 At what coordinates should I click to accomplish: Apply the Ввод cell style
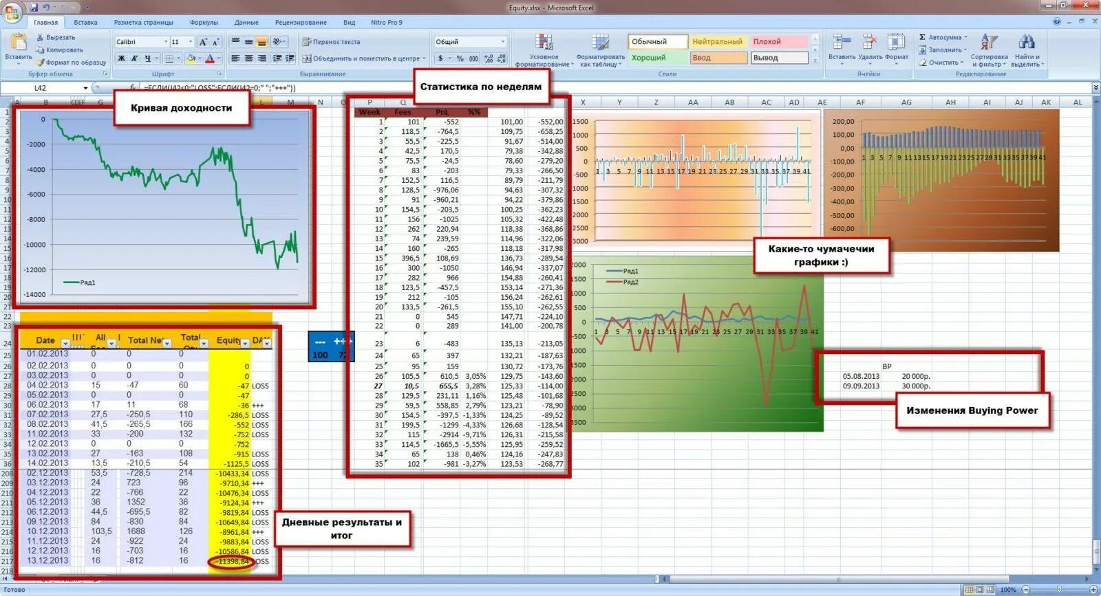click(718, 58)
